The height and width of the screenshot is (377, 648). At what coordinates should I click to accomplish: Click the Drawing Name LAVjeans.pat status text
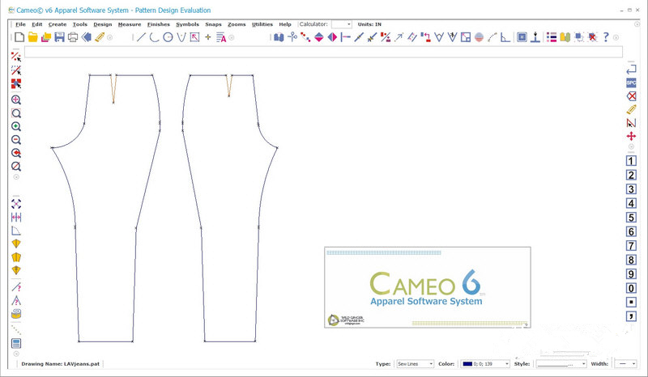point(60,364)
